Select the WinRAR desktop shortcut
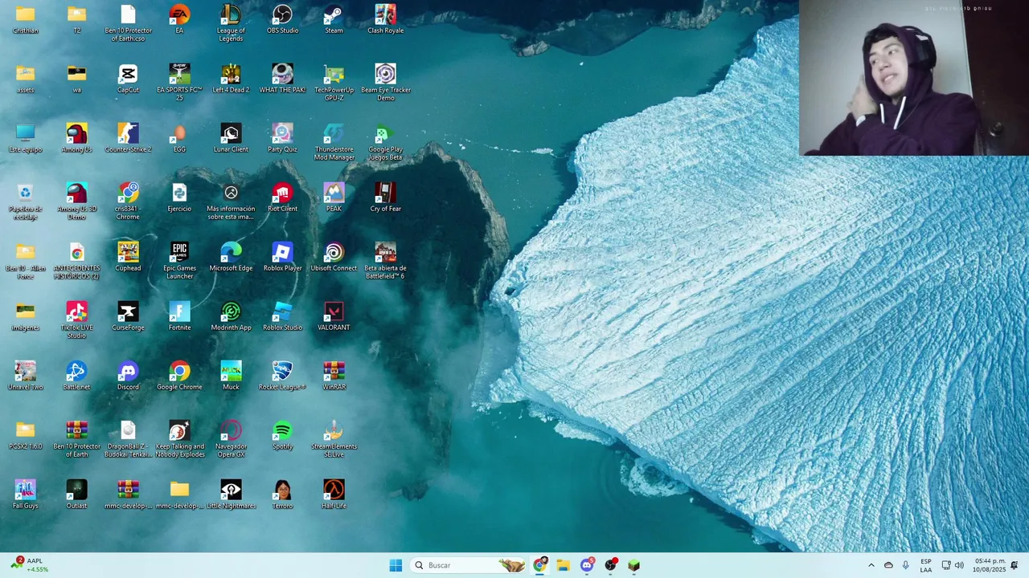 pos(334,376)
